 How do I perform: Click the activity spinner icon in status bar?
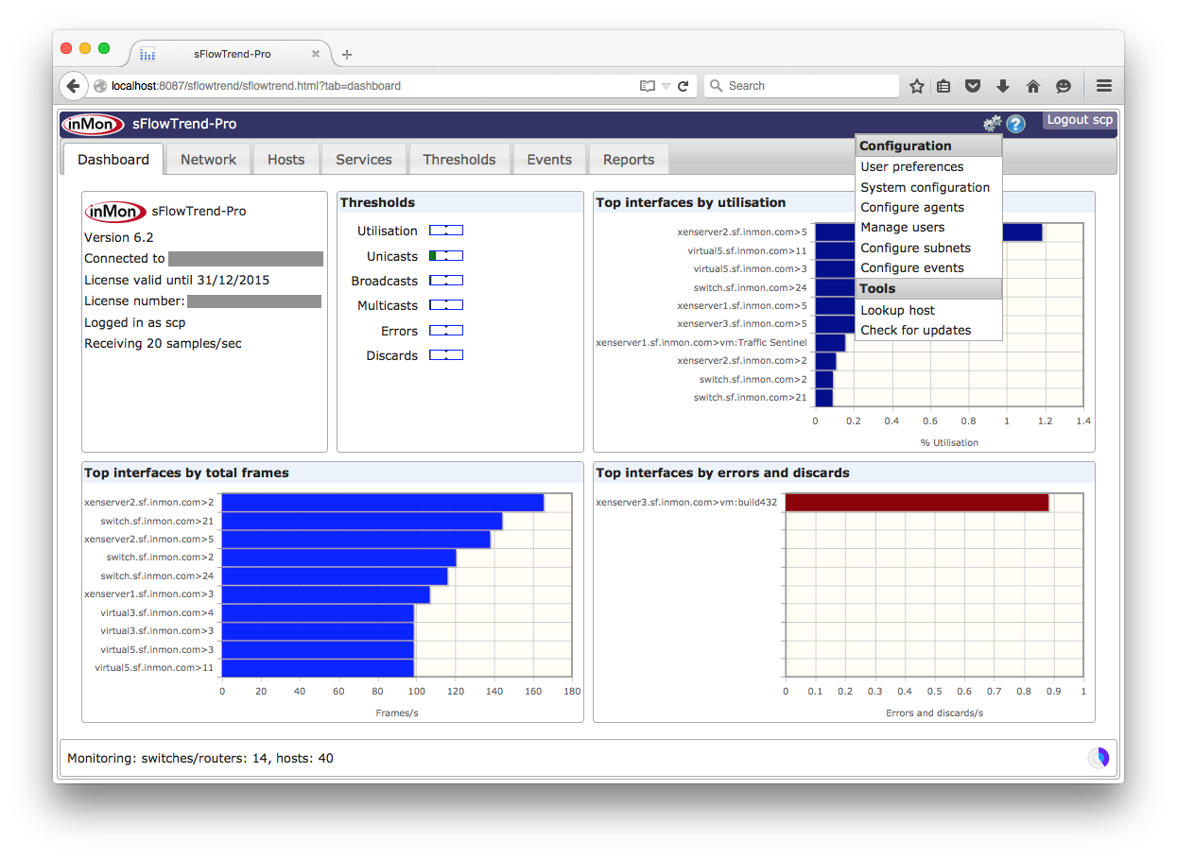(x=1099, y=758)
